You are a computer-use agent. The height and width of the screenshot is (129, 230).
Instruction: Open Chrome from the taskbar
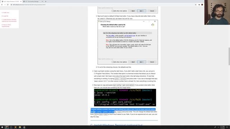tap(7, 127)
